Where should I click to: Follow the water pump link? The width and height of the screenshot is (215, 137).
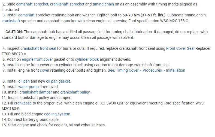tap(28, 87)
